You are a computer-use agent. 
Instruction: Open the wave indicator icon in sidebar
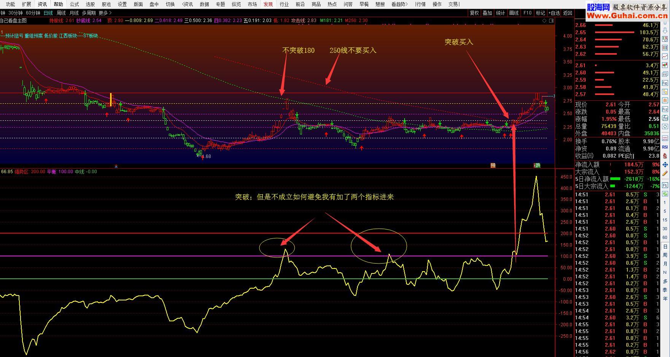click(665, 138)
